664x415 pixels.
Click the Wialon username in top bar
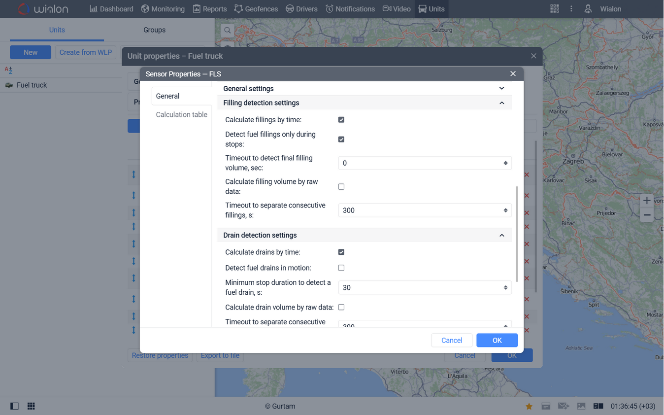pyautogui.click(x=610, y=9)
